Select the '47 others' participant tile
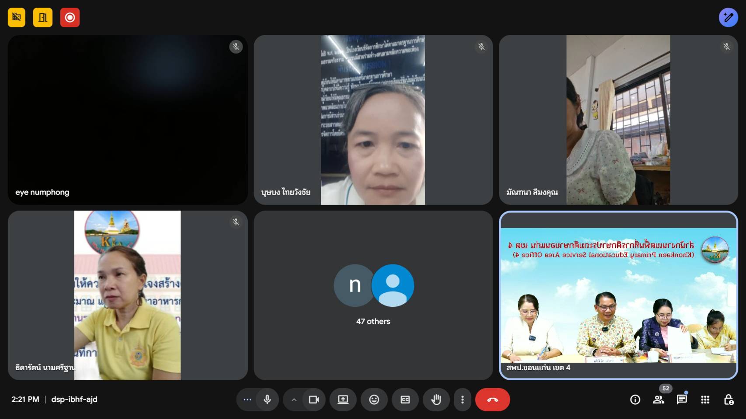This screenshot has height=419, width=746. coord(373,295)
